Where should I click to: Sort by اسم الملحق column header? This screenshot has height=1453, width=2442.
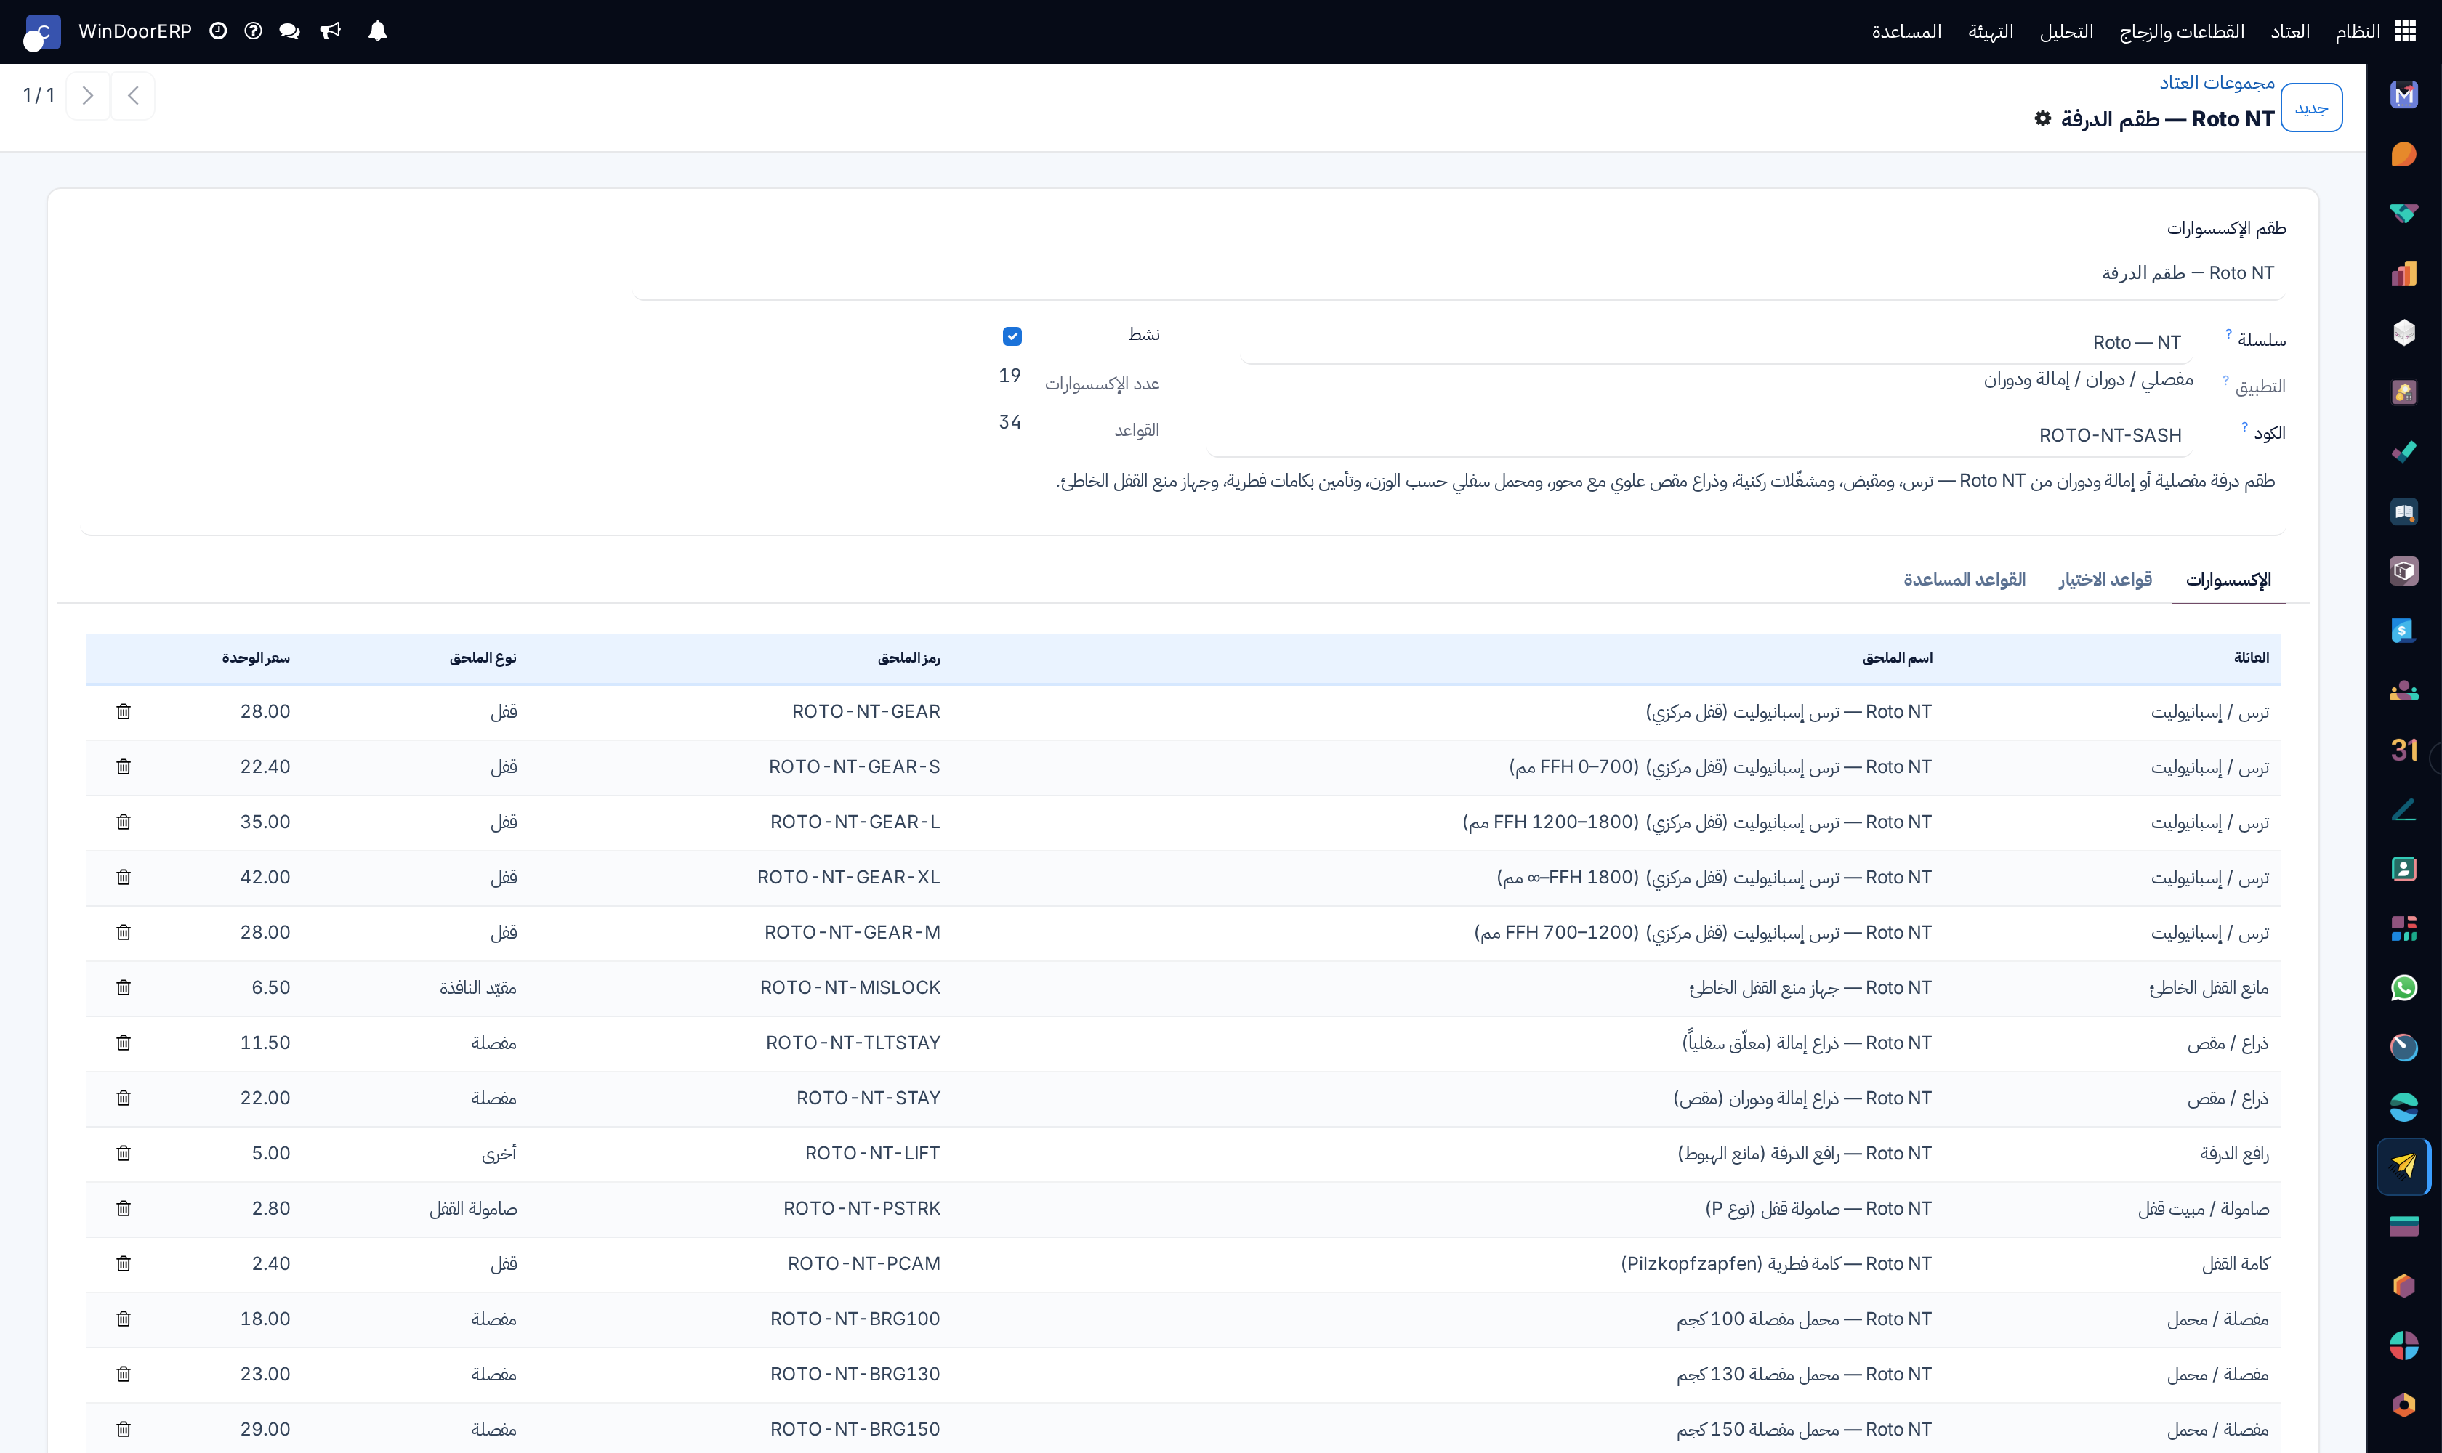tap(1896, 658)
